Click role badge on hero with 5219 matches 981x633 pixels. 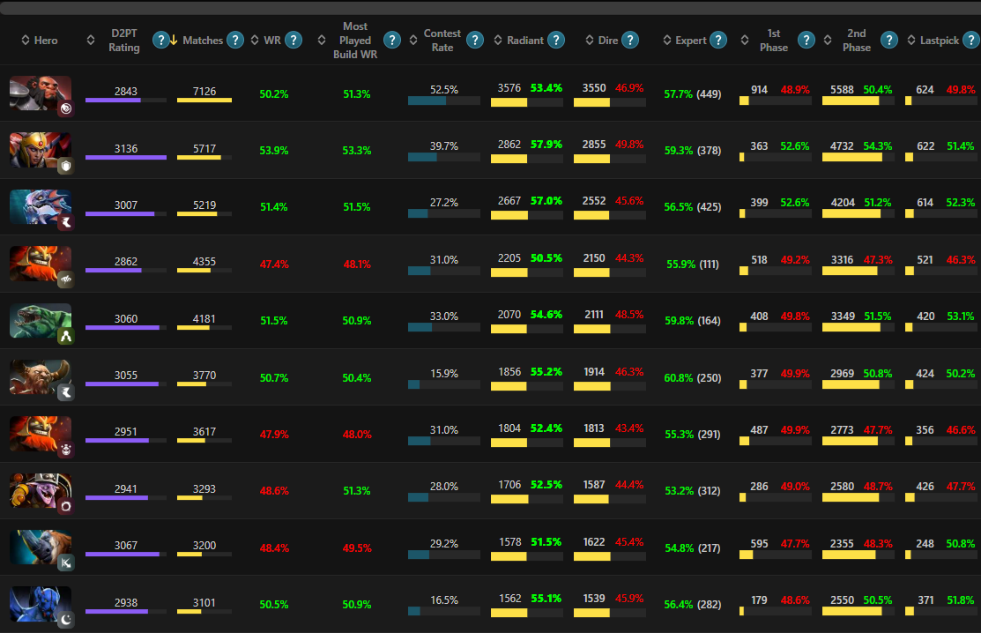tap(66, 222)
